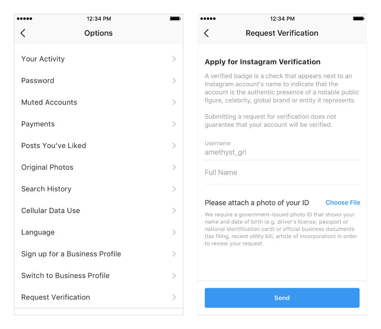381x329 pixels.
Task: Expand the Your Activity chevron
Action: pyautogui.click(x=174, y=59)
